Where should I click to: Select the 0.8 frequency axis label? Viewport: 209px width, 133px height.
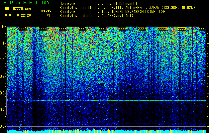(x=3, y=93)
